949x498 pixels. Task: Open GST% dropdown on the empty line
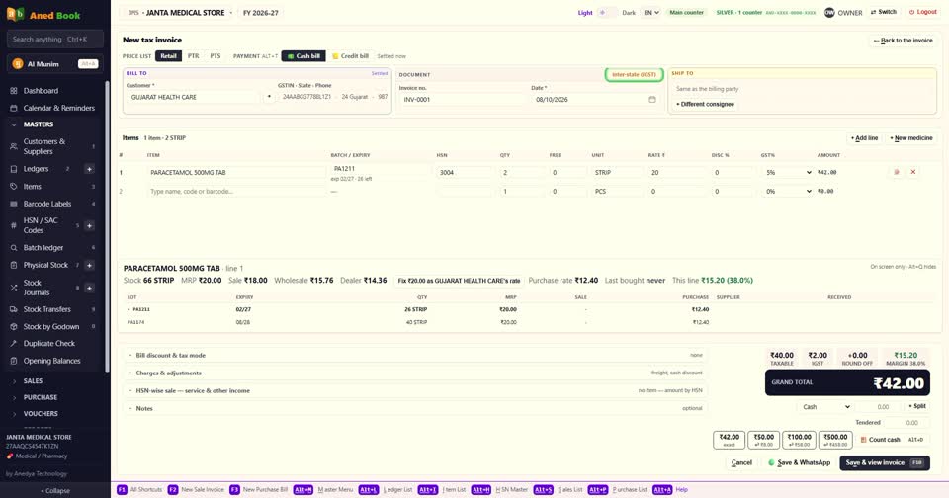788,192
